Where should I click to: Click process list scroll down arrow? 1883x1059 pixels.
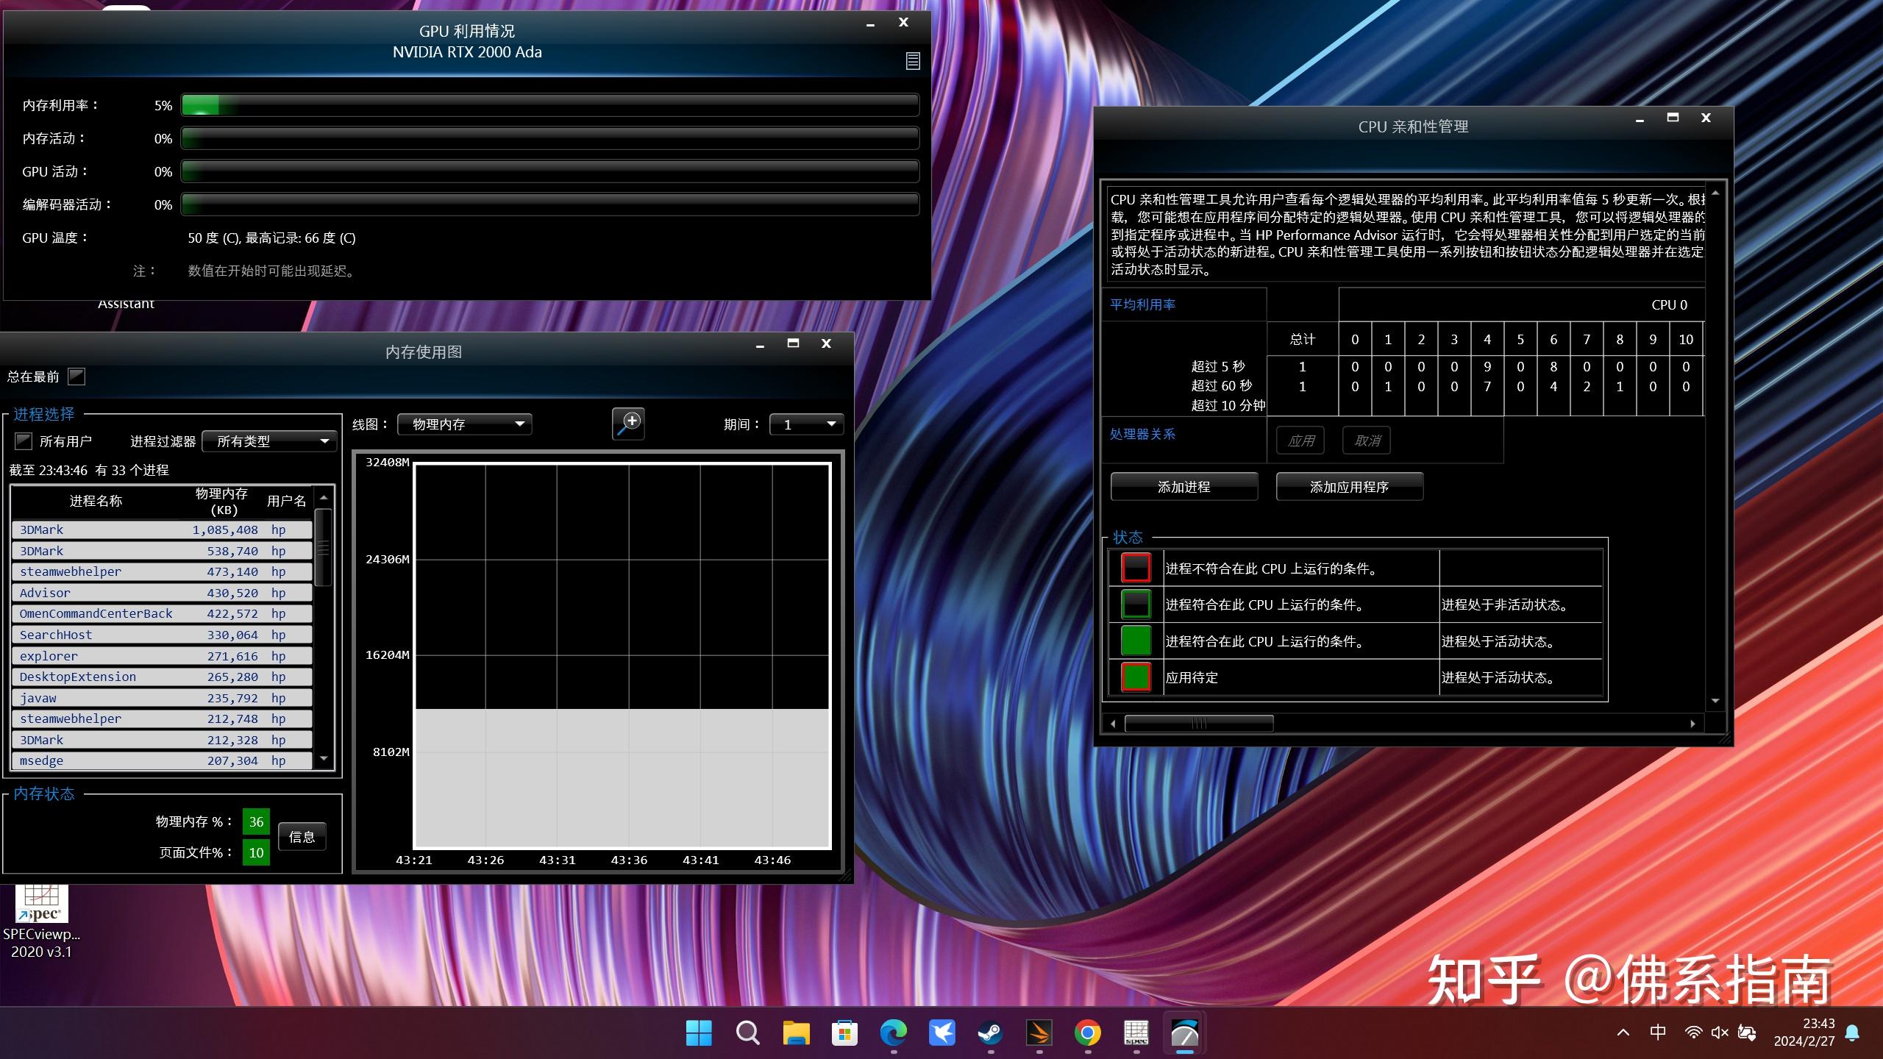pyautogui.click(x=324, y=759)
